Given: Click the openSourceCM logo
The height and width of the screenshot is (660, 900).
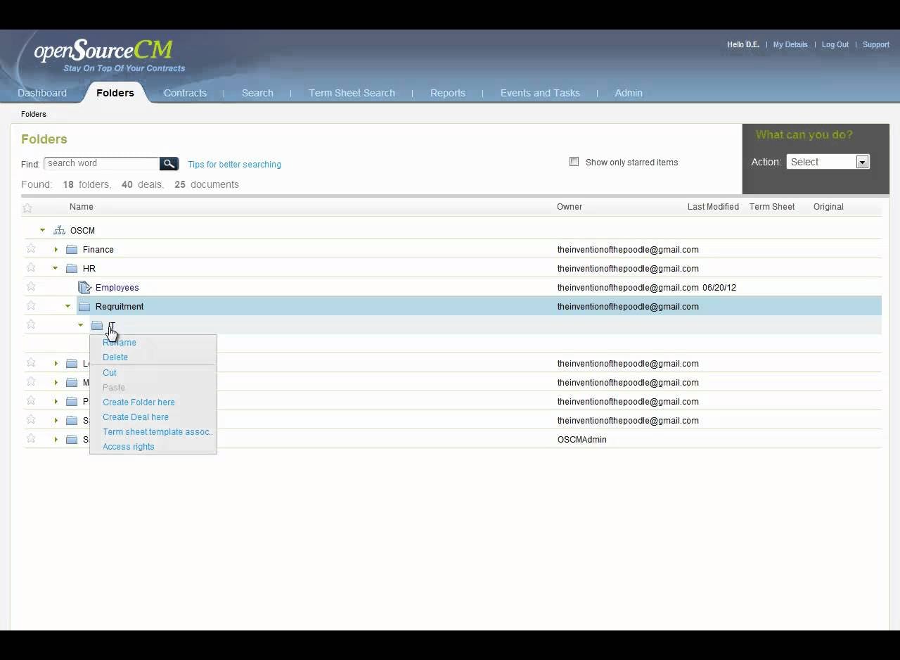Looking at the screenshot, I should point(102,51).
